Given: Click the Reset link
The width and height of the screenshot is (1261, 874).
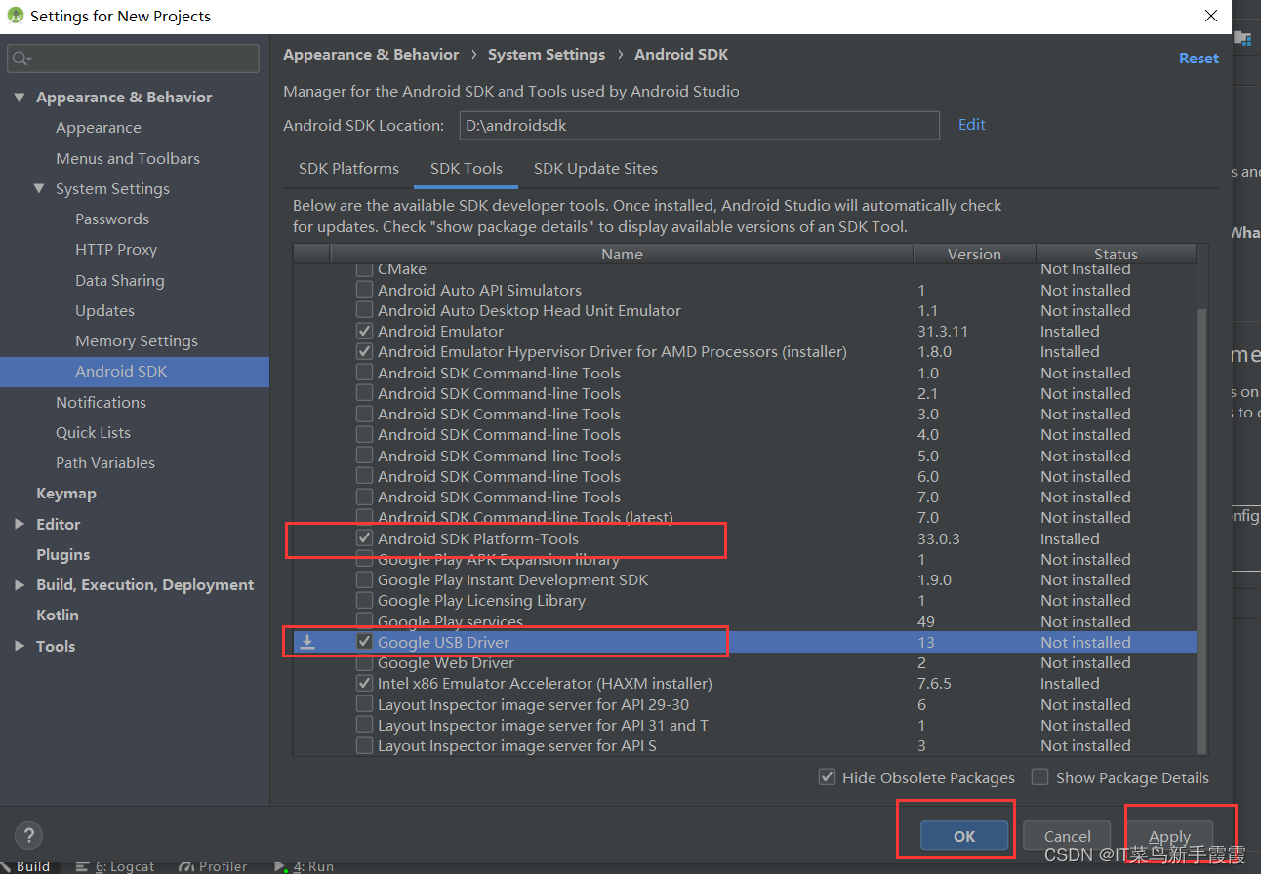Looking at the screenshot, I should click(1199, 59).
